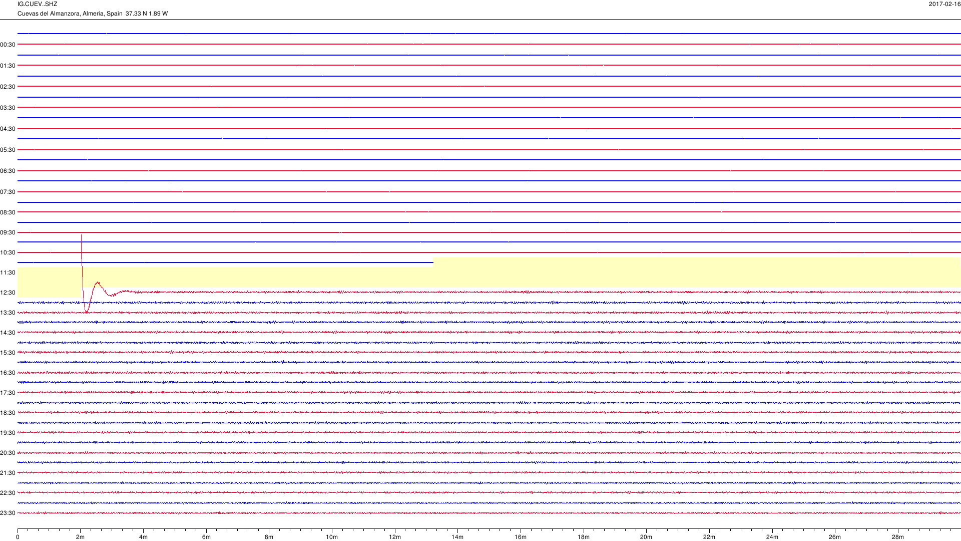Select the 19:30 time label
This screenshot has width=961, height=541.
(8, 433)
